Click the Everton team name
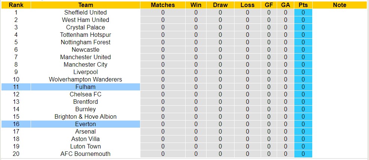This screenshot has height=160, width=369. 86,124
